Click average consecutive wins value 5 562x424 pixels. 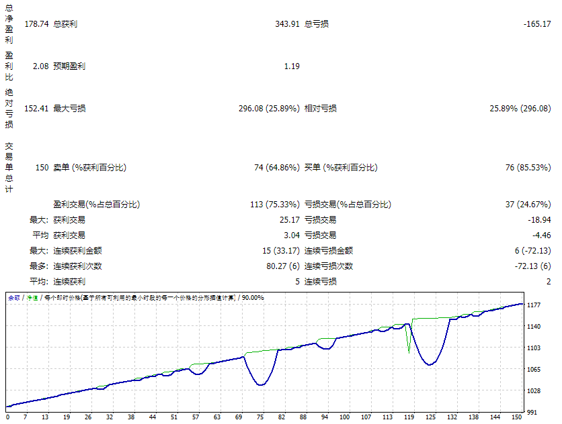pos(297,282)
